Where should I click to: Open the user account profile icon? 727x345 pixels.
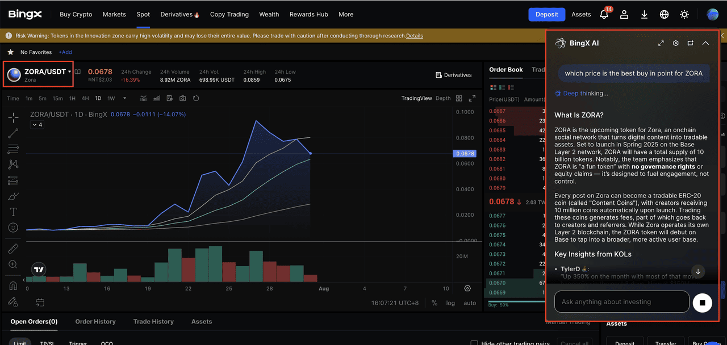coord(624,14)
